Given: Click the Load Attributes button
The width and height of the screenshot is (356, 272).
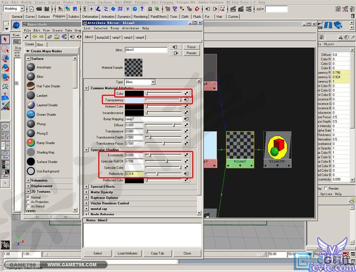Looking at the screenshot, I should [x=127, y=253].
